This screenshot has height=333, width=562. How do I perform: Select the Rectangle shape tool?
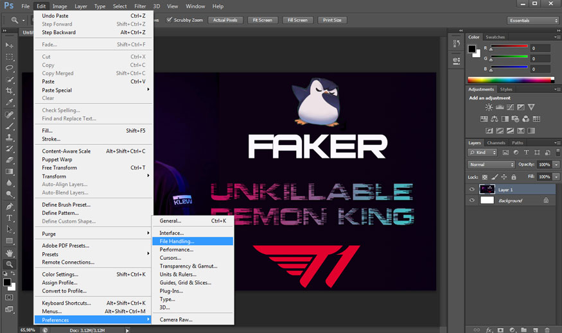10,241
